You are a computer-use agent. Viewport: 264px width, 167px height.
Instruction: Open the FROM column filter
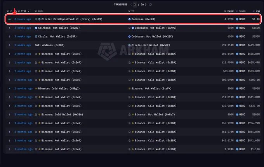(36, 11)
